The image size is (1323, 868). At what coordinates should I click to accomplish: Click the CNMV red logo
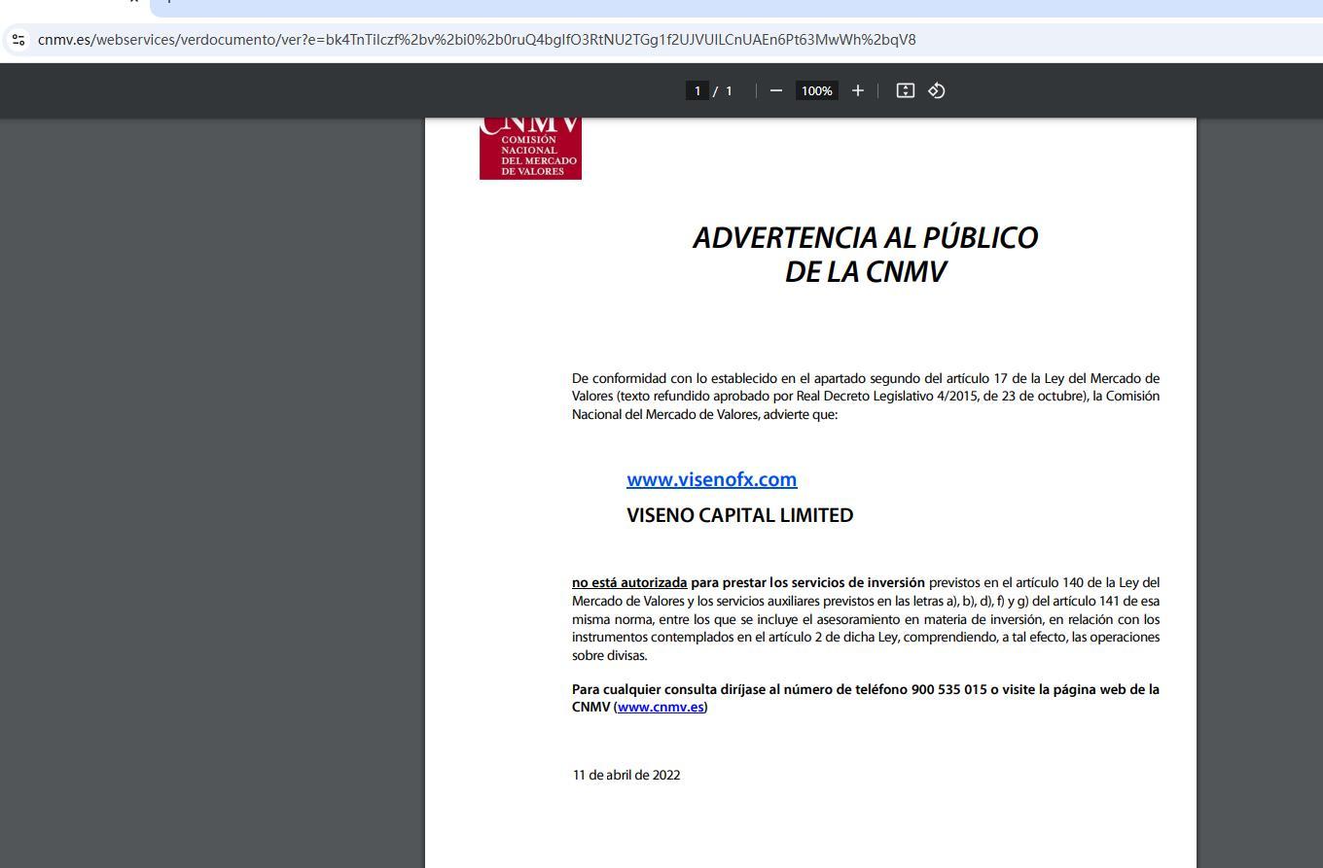530,149
